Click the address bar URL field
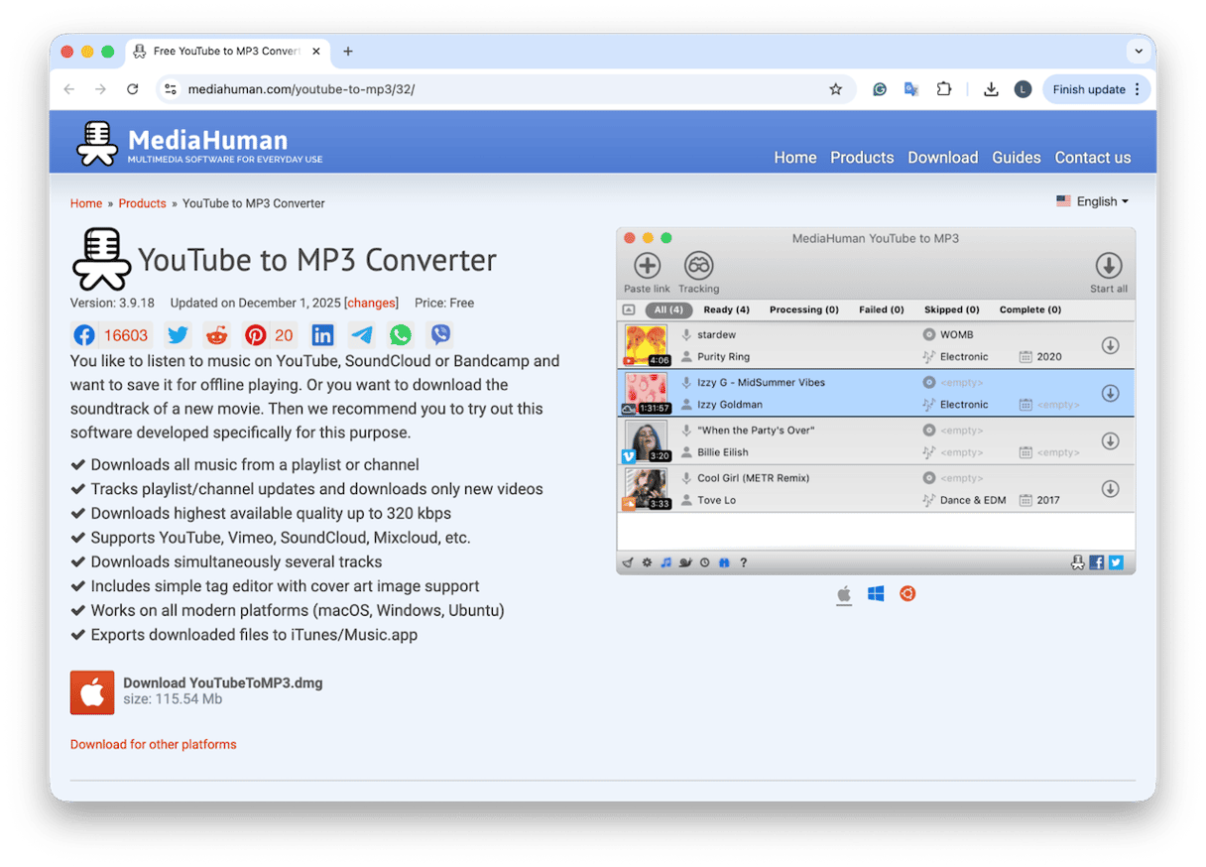 [496, 89]
